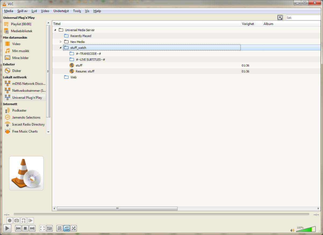Sort by Varighet column header
The image size is (323, 235).
point(252,24)
